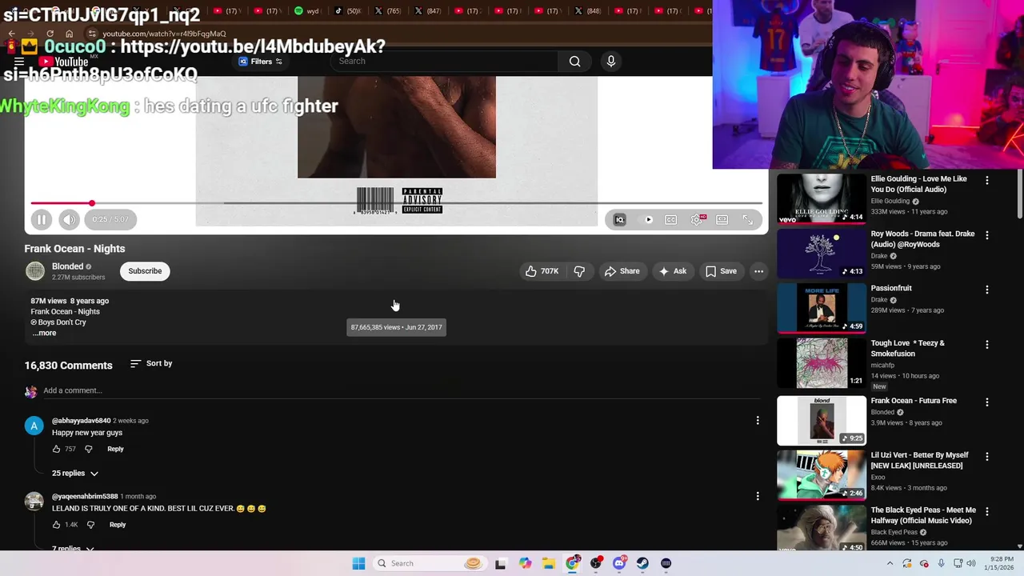Open the Blonded channel avatar
Viewport: 1024px width, 576px height.
click(35, 271)
